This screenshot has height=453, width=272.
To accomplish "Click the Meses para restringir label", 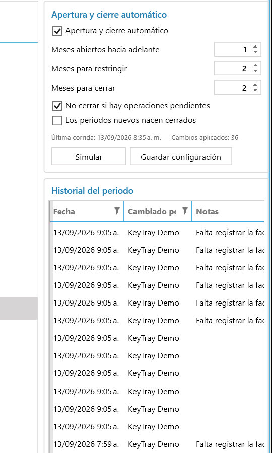I will [x=89, y=69].
